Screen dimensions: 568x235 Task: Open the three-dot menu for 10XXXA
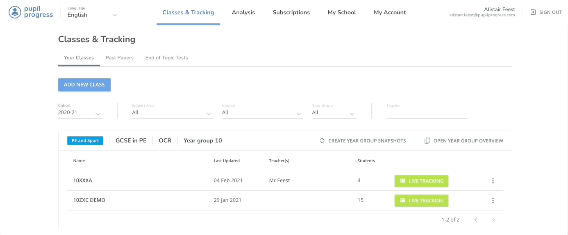tap(493, 181)
